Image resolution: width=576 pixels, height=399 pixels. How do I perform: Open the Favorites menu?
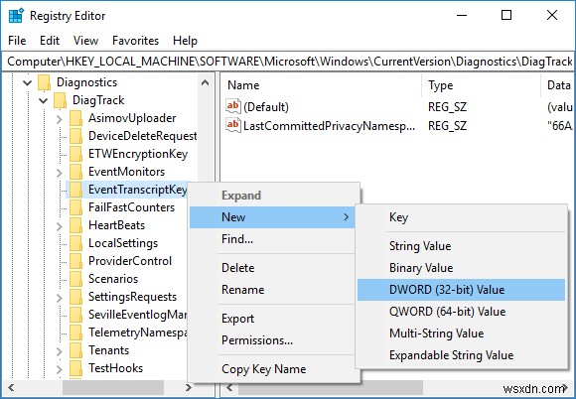135,41
